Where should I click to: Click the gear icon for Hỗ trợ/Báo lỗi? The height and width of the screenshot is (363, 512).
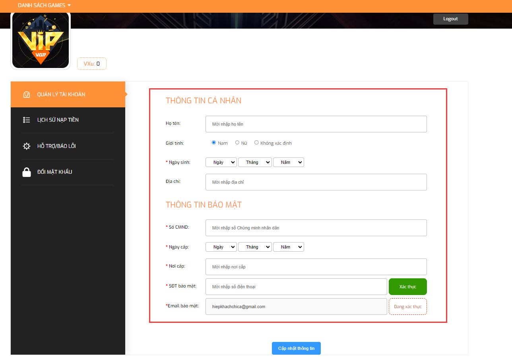[x=27, y=146]
